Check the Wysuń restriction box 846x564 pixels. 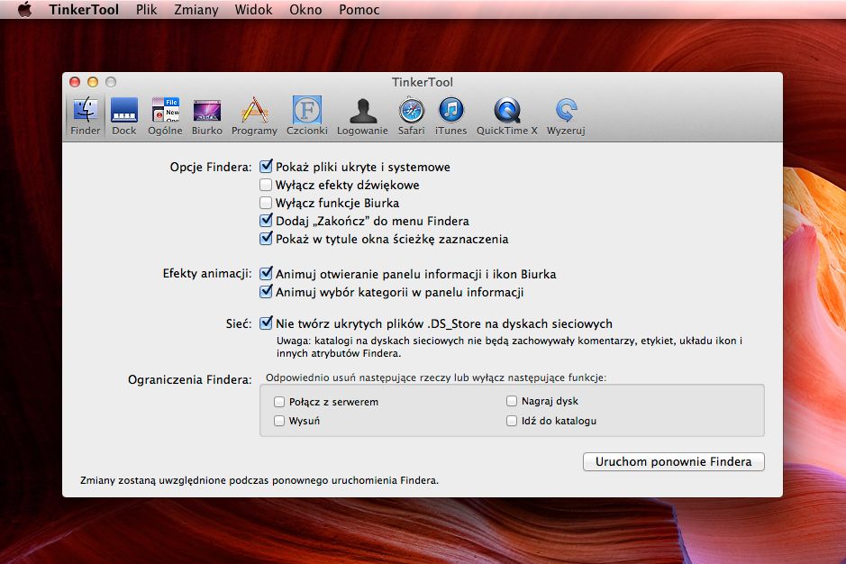279,421
